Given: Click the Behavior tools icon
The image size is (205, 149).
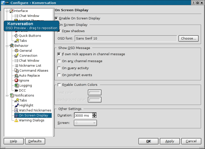Looking at the screenshot, I should (x=12, y=46).
